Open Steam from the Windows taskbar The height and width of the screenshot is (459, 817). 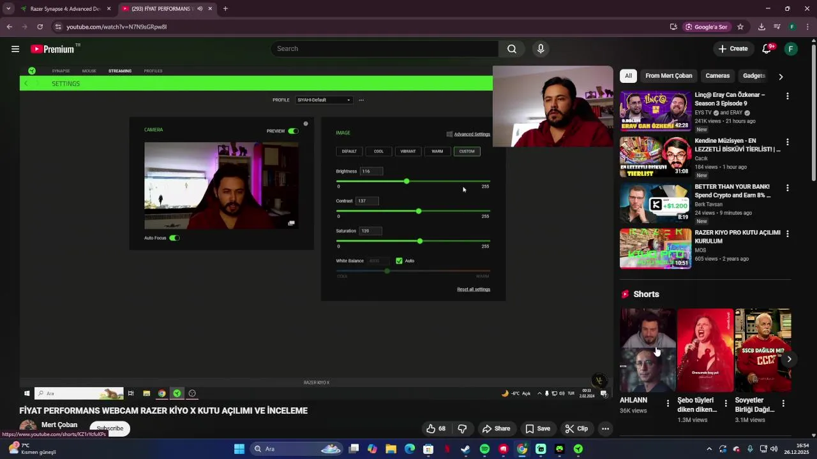(x=466, y=449)
